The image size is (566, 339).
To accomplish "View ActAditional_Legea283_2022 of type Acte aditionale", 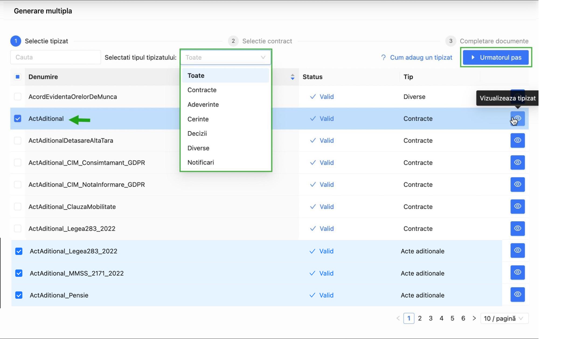I will pyautogui.click(x=518, y=250).
